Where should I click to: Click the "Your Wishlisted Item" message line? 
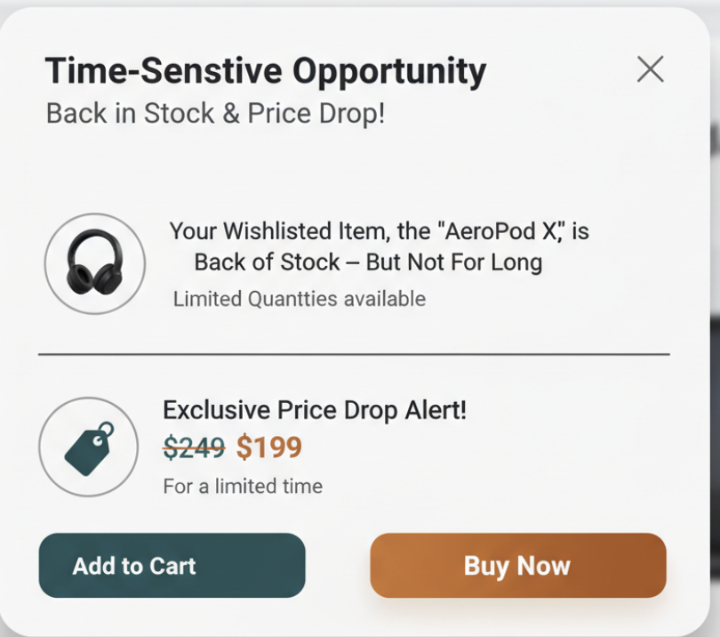coord(379,231)
